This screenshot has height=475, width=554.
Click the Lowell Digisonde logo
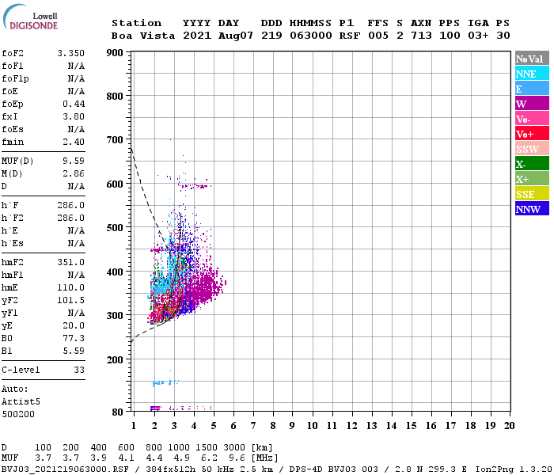(x=30, y=17)
